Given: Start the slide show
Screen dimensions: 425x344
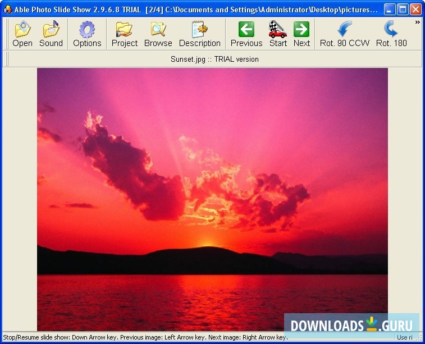Looking at the screenshot, I should tap(278, 34).
